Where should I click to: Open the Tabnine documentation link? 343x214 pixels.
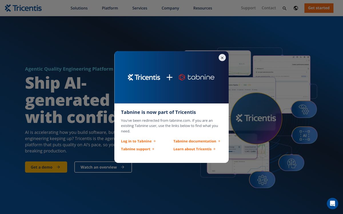pyautogui.click(x=197, y=141)
